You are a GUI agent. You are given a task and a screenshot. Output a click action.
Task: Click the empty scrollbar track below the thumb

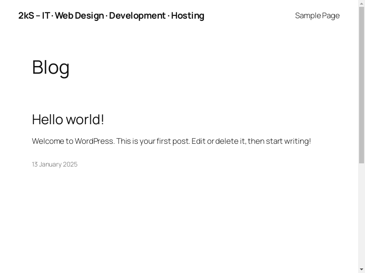pos(361,214)
